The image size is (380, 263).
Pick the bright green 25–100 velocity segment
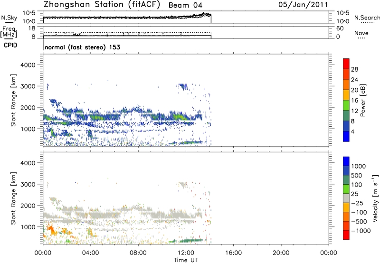(x=346, y=189)
